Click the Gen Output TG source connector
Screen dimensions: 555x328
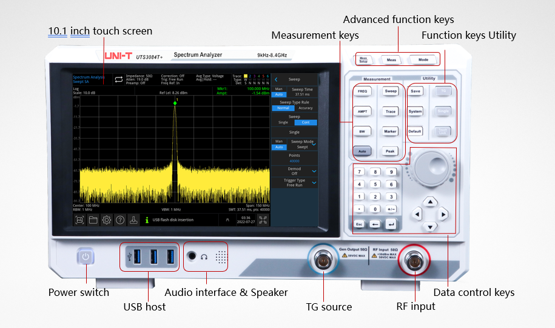click(323, 261)
